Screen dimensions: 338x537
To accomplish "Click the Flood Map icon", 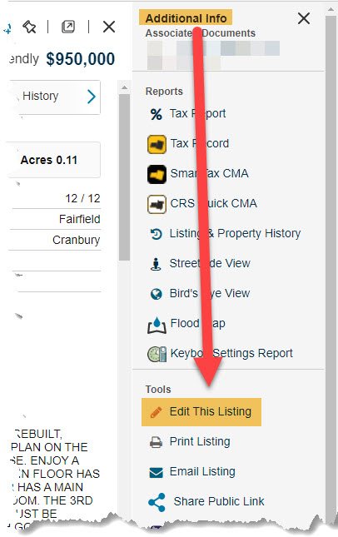I will click(157, 325).
